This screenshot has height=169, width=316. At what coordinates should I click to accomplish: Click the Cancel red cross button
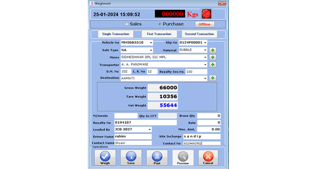pos(208,157)
